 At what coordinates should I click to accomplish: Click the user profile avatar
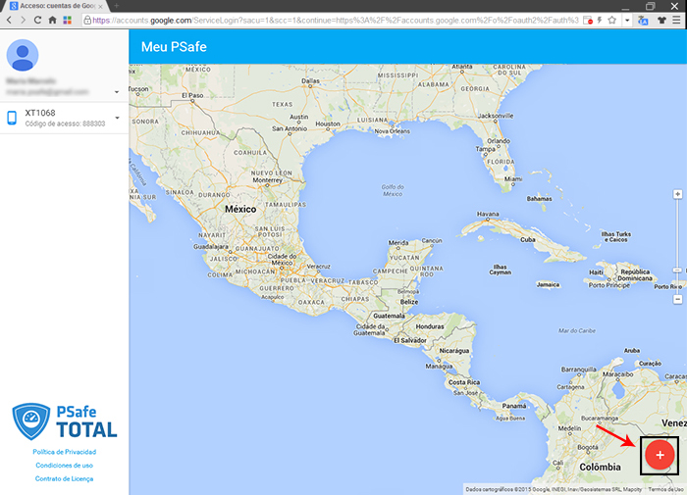click(26, 56)
